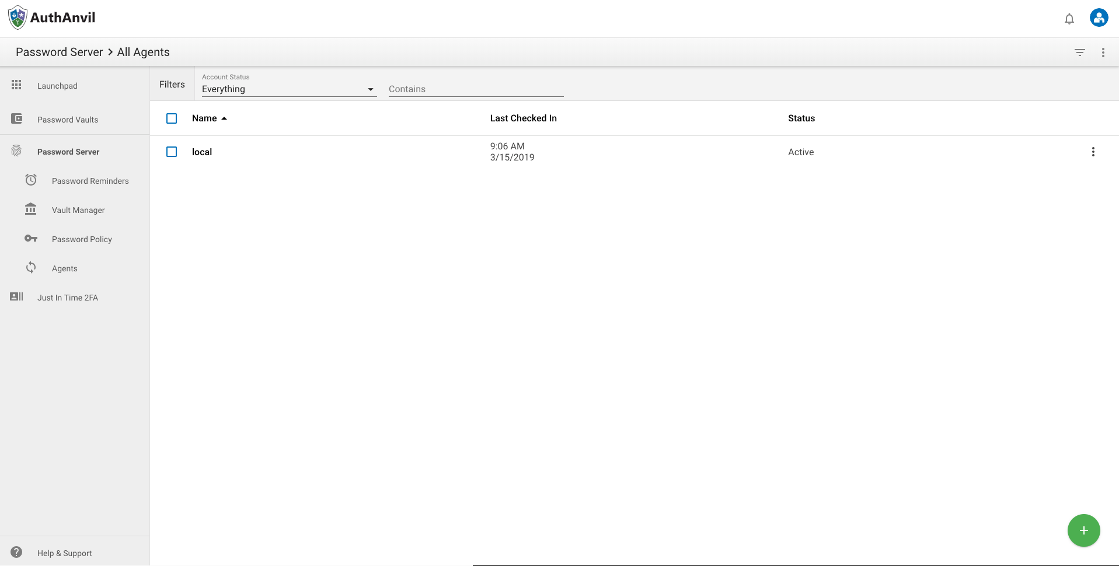Open the Agents page

tap(65, 268)
